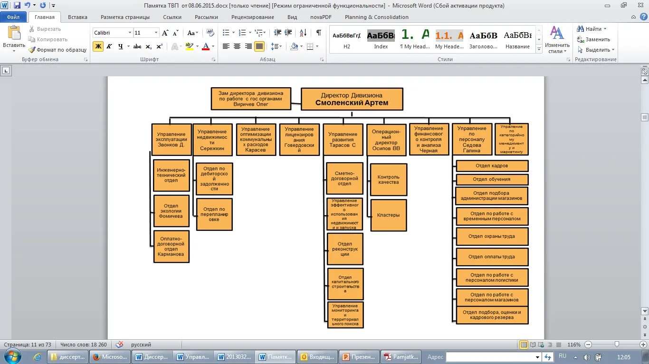The image size is (649, 364).
Task: Pick the text highlight color button
Action: point(189,46)
